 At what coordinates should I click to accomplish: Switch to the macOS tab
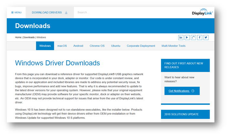pyautogui.click(x=62, y=46)
